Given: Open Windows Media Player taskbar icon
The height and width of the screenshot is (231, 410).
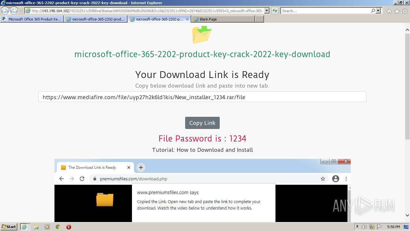Looking at the screenshot, I should 47,227.
